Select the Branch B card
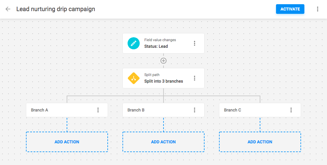 pos(157,110)
